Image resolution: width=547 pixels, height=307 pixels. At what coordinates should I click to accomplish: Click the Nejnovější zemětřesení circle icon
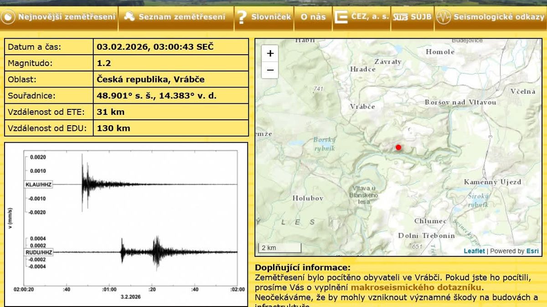pos(8,17)
